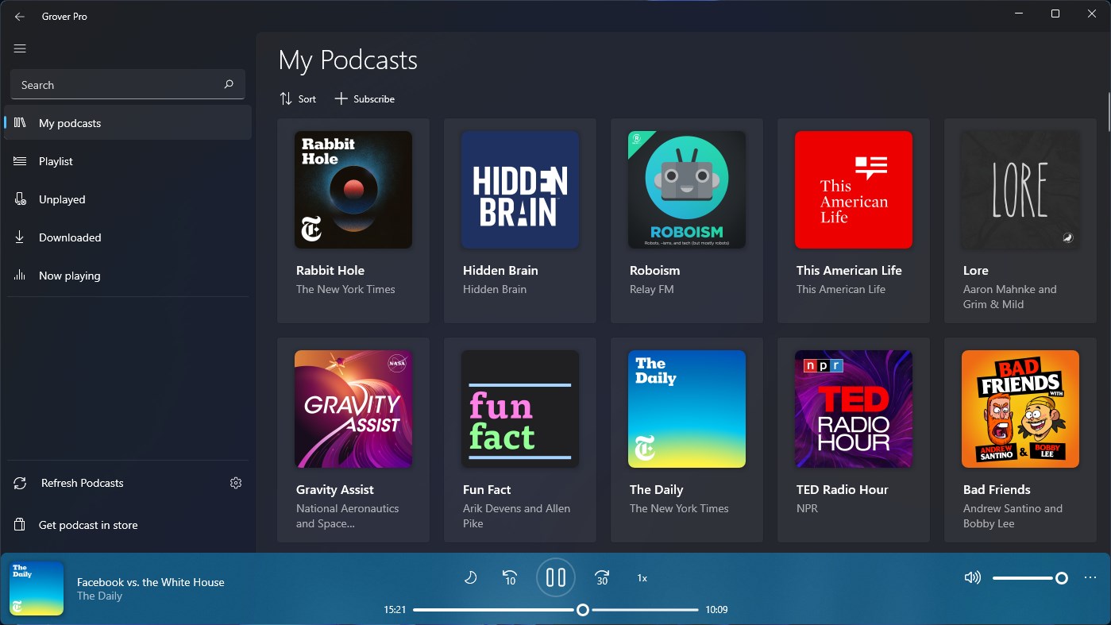Change the 1x playback speed

pos(642,577)
